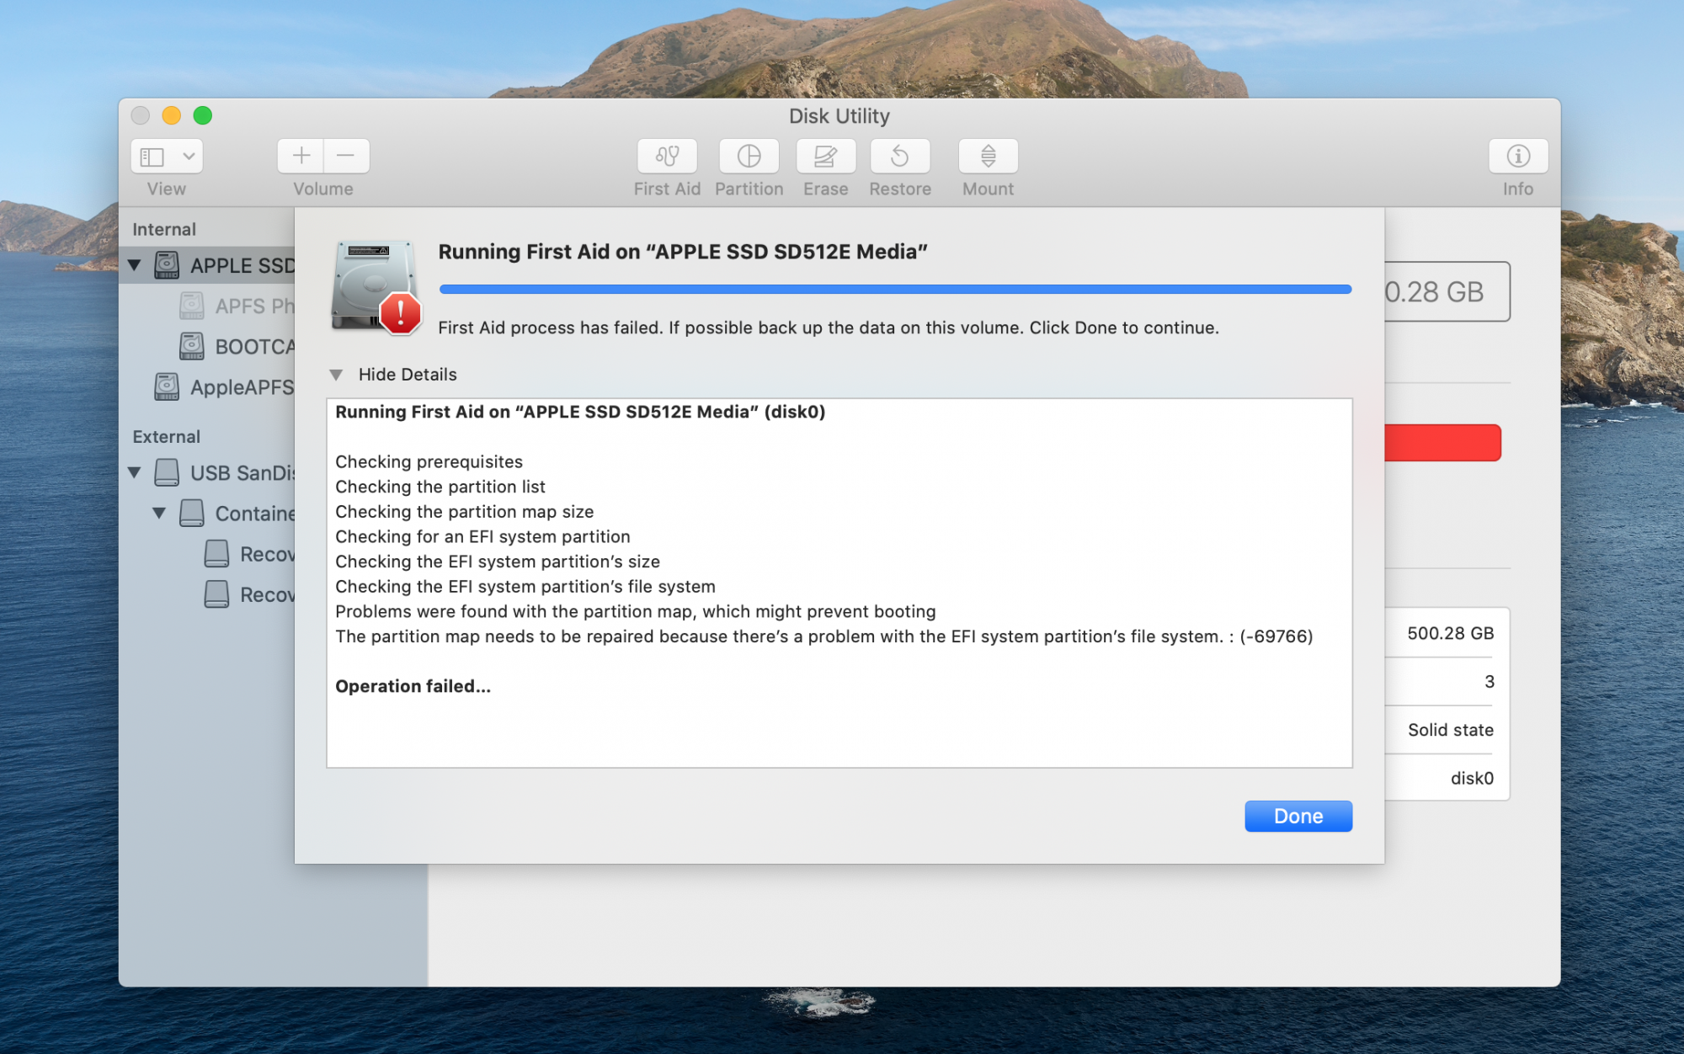Click the green zoom window button

coord(203,115)
